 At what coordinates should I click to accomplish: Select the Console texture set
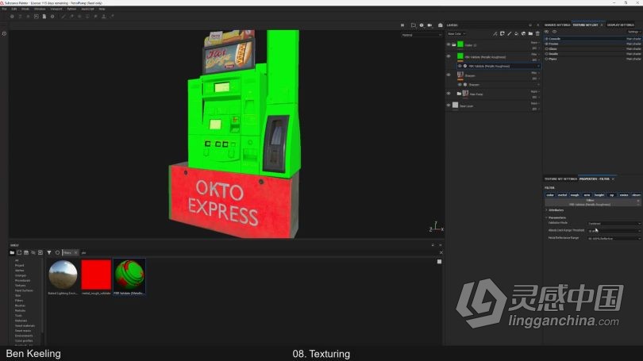tap(592, 39)
